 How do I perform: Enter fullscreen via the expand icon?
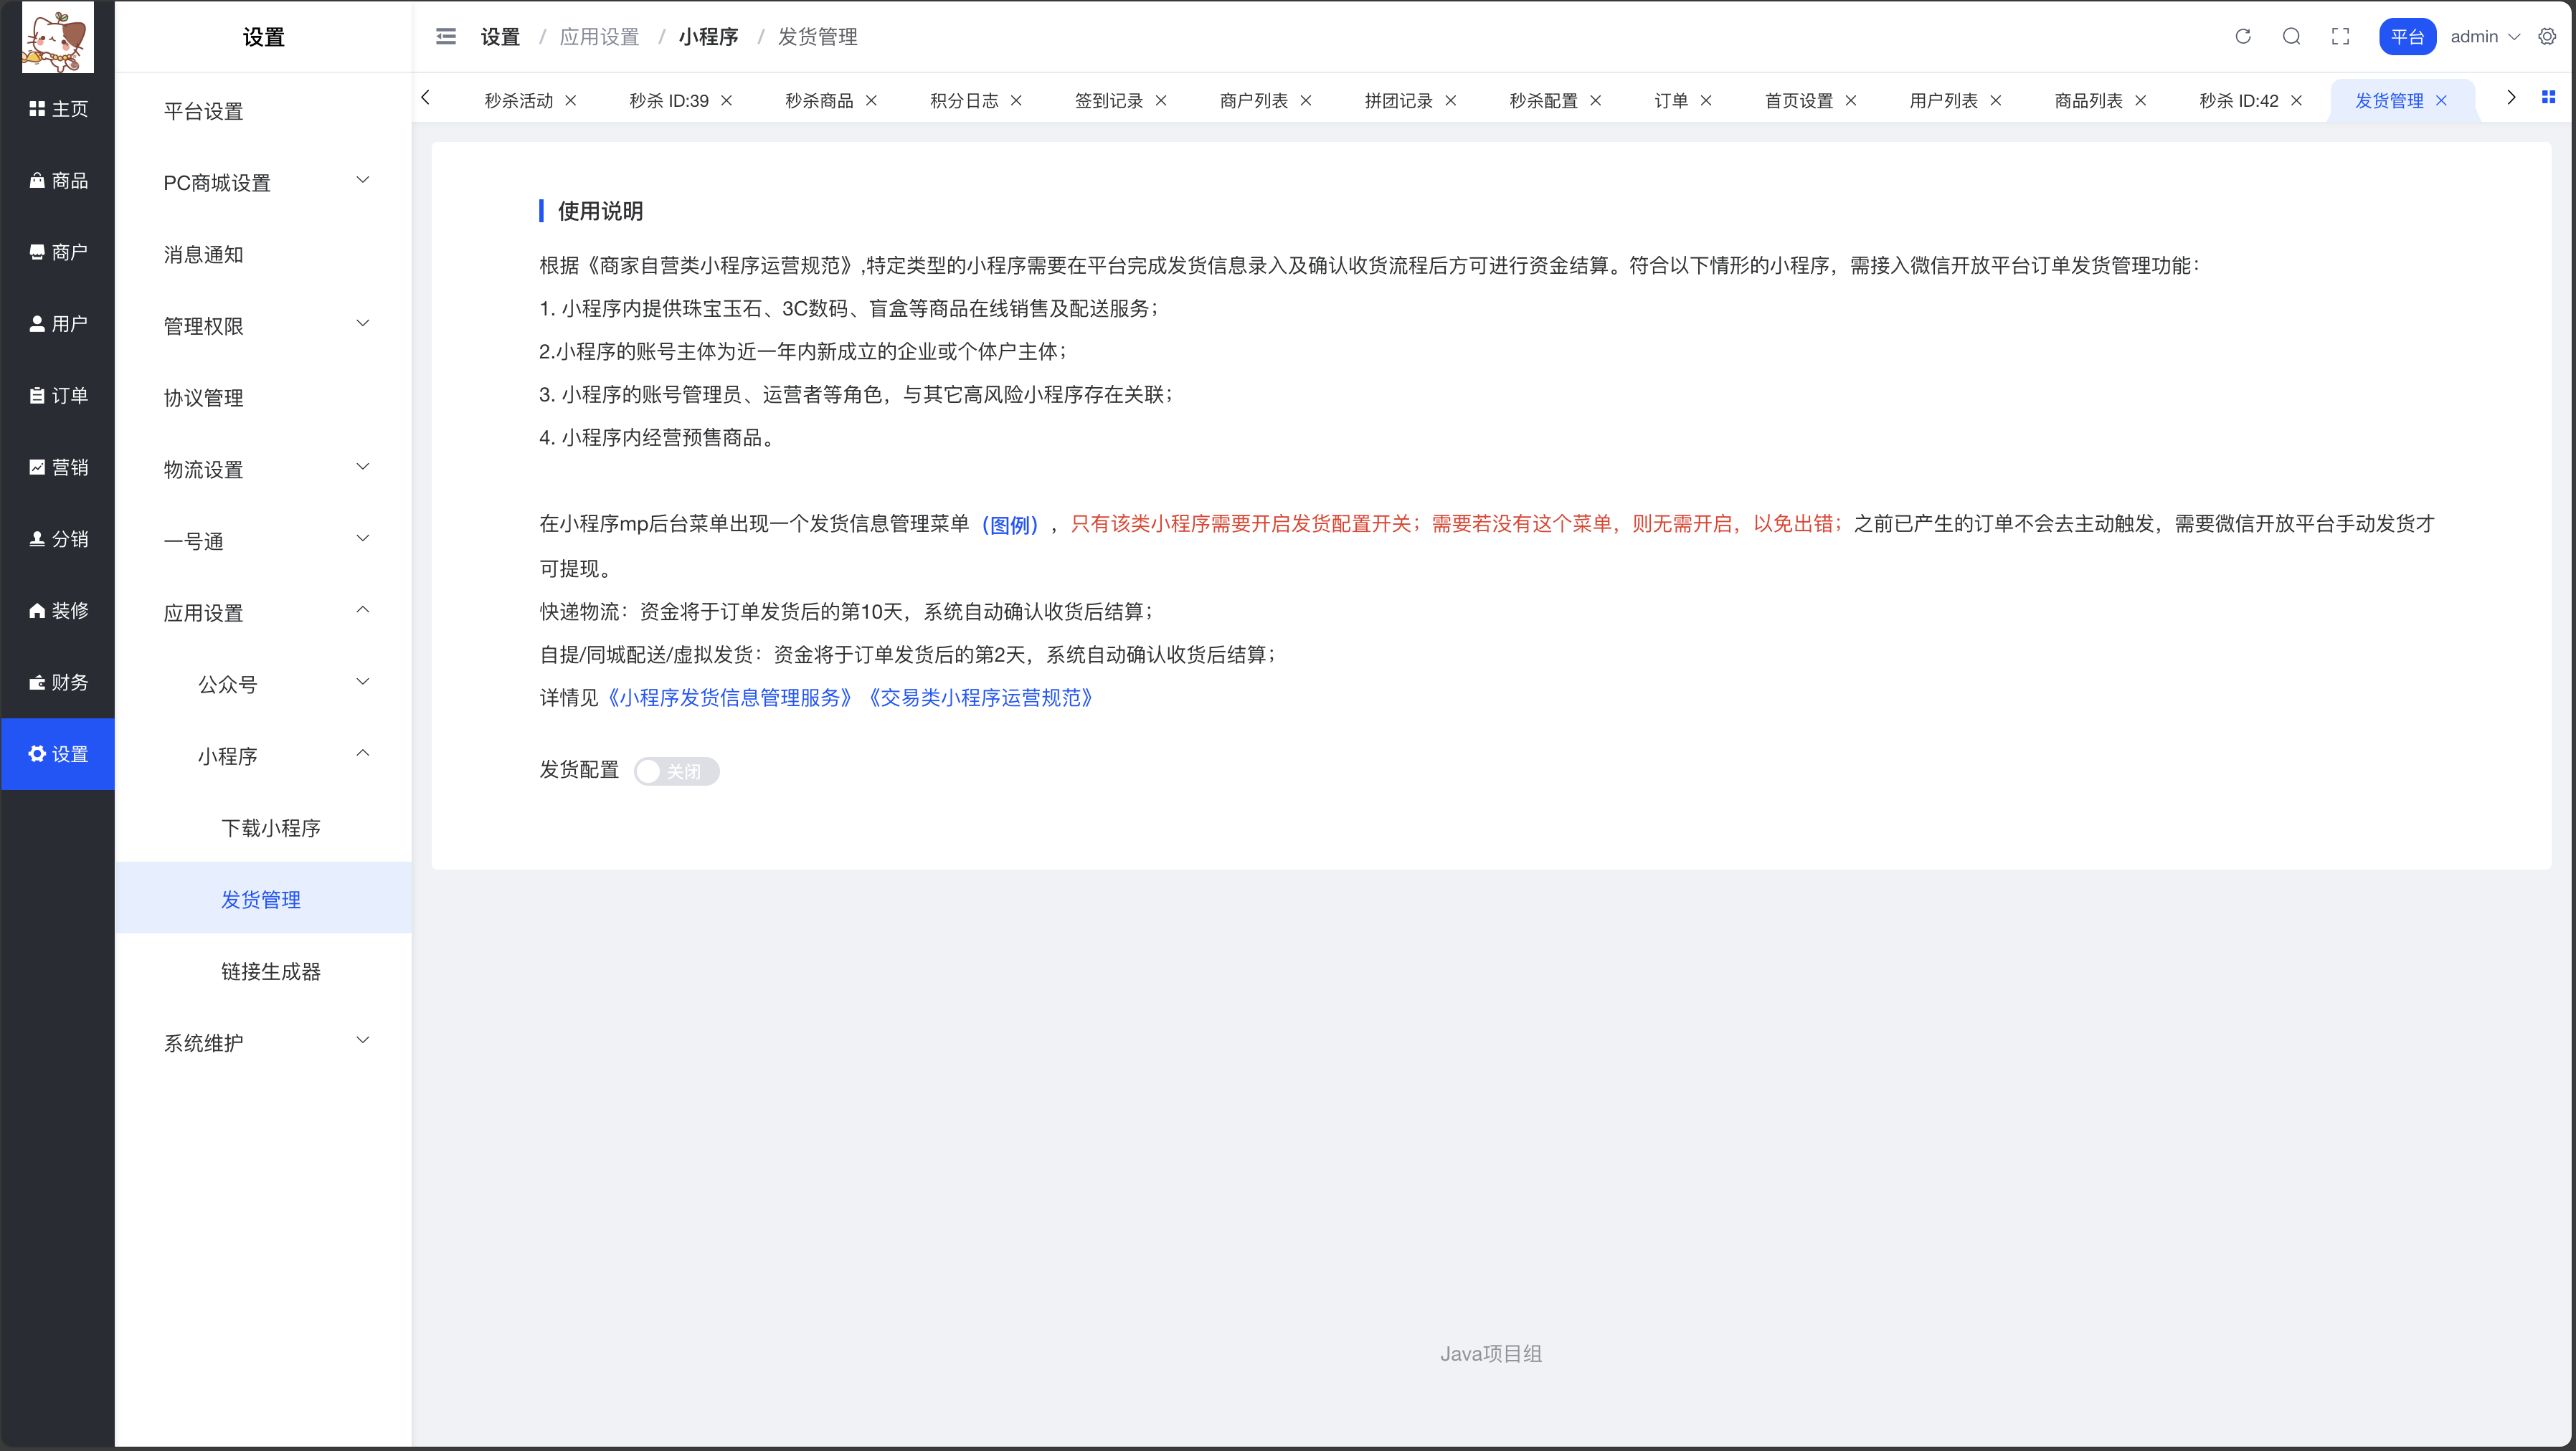pyautogui.click(x=2340, y=36)
